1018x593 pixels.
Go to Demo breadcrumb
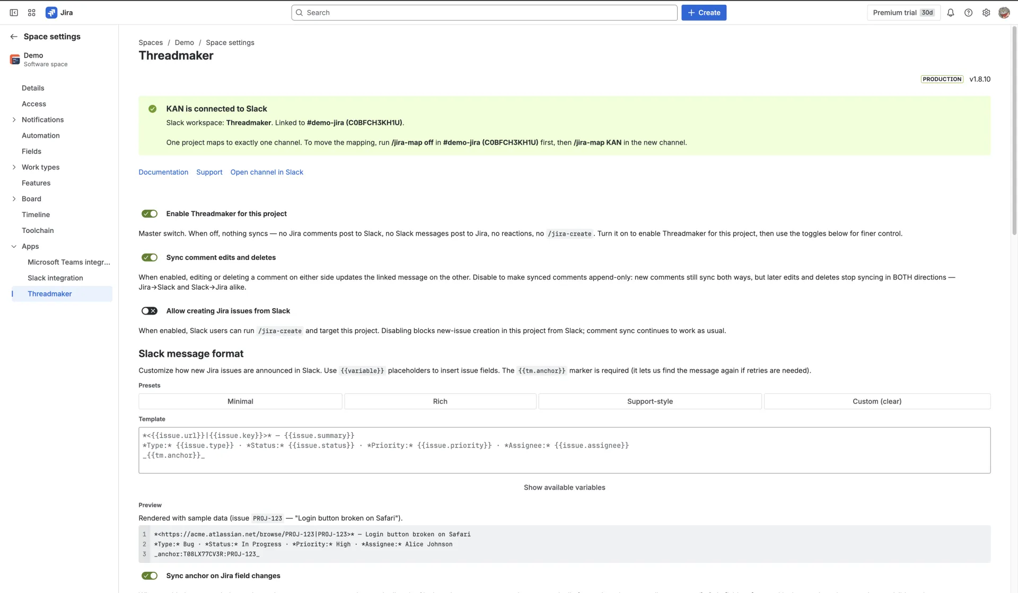[x=184, y=42]
